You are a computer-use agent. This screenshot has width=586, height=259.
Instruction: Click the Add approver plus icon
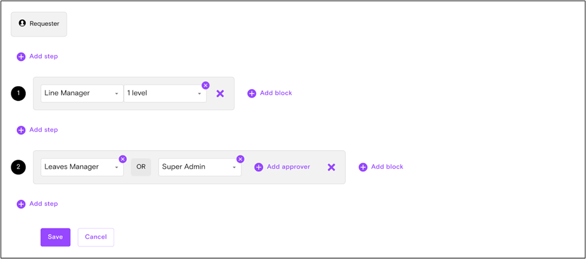pos(259,167)
